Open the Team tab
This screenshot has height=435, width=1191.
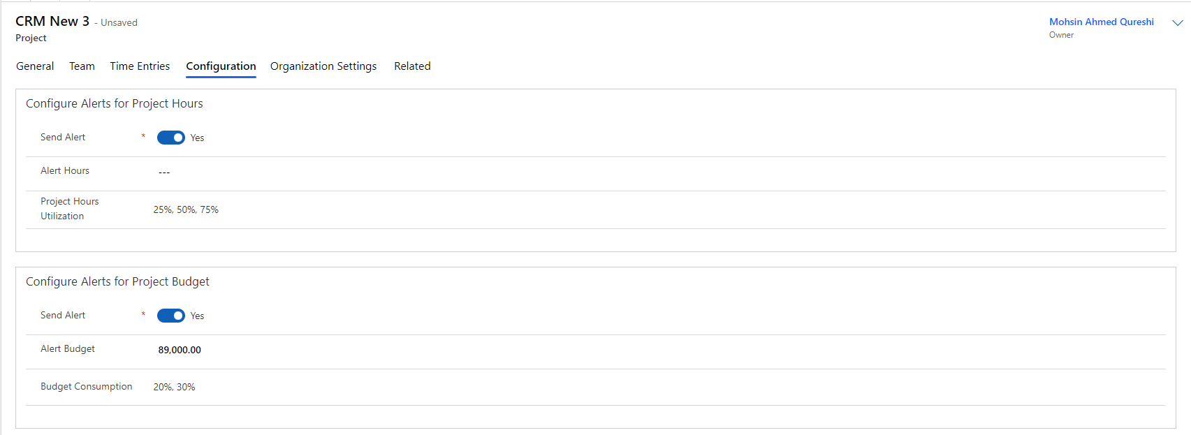pos(82,66)
